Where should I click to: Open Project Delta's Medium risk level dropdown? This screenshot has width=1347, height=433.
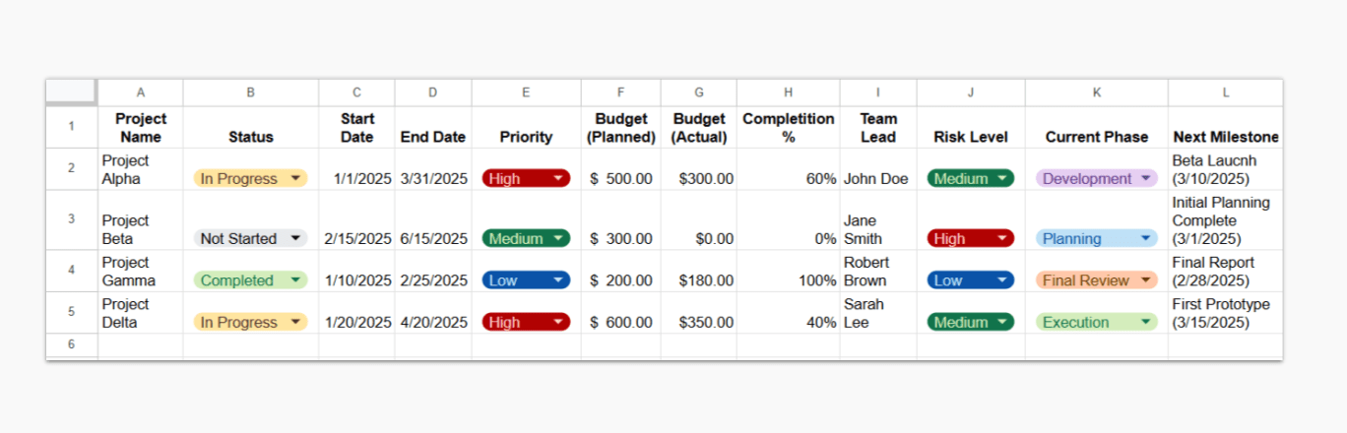click(970, 322)
